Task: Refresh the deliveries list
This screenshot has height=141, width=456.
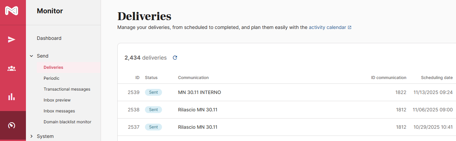Action: (175, 58)
